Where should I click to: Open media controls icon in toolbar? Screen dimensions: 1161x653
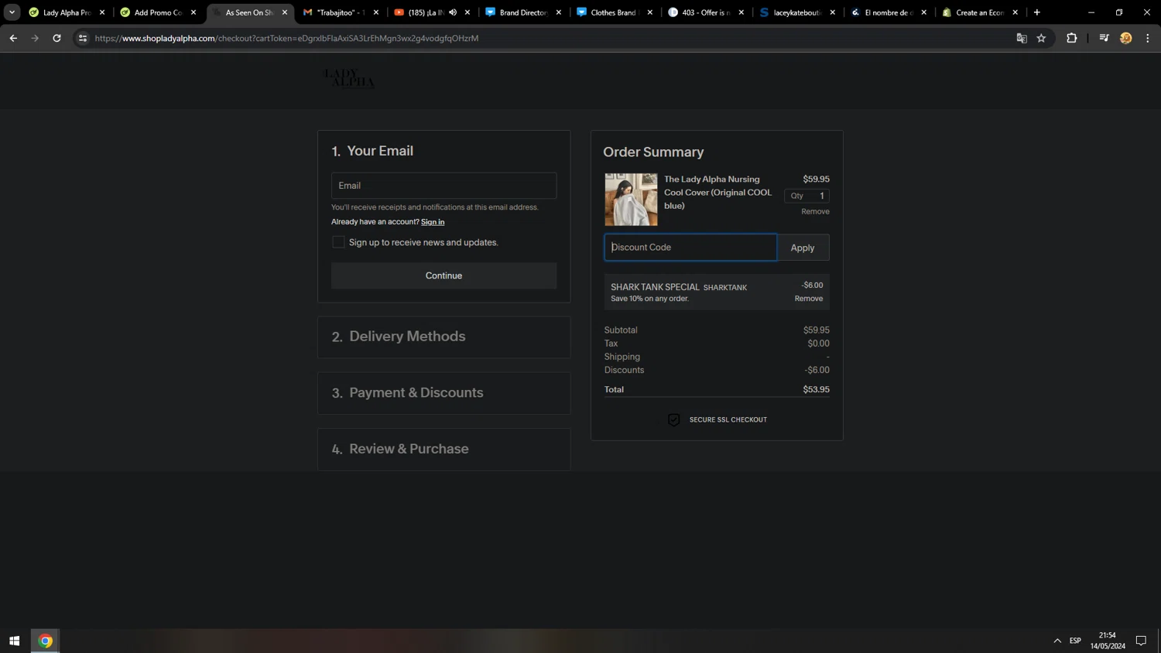click(x=1104, y=38)
